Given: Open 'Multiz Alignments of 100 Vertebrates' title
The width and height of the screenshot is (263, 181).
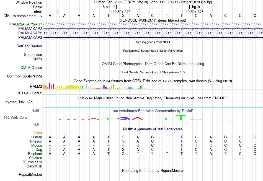Looking at the screenshot, I should pyautogui.click(x=153, y=129).
